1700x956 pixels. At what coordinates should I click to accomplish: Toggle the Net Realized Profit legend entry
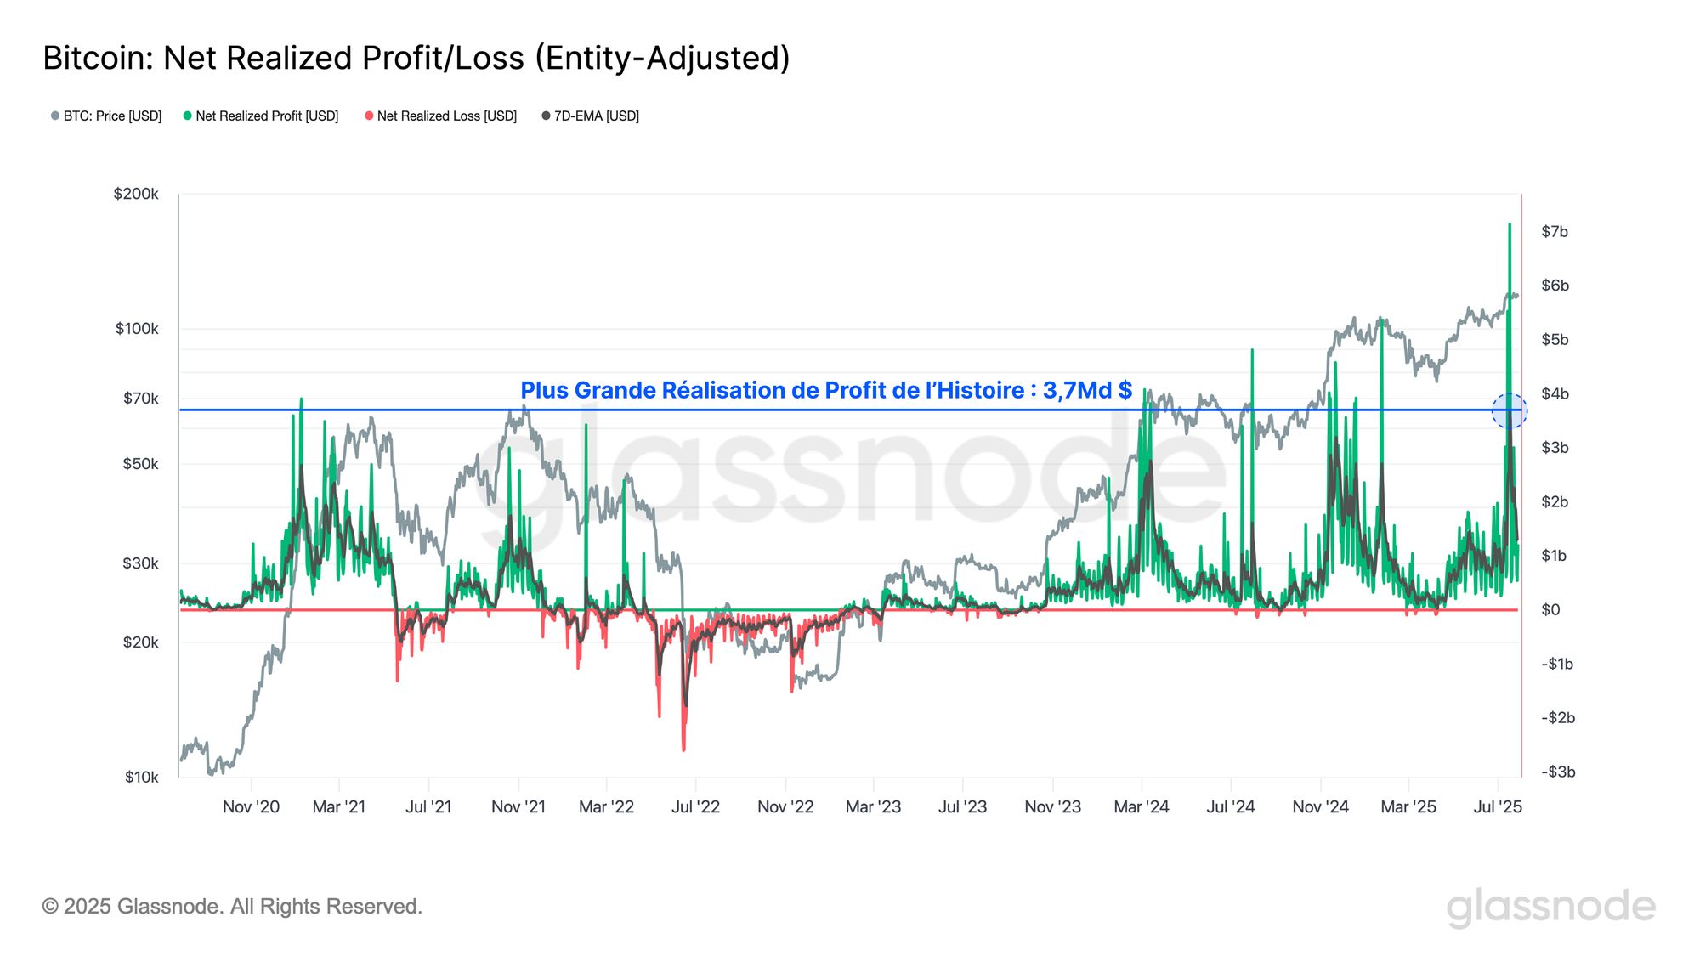coord(267,116)
